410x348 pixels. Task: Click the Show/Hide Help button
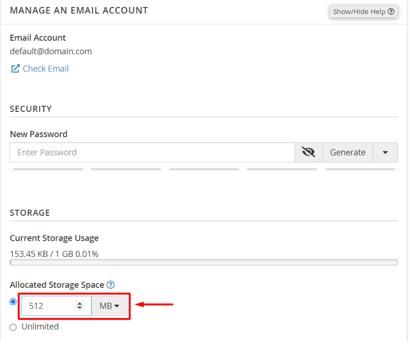click(x=363, y=11)
